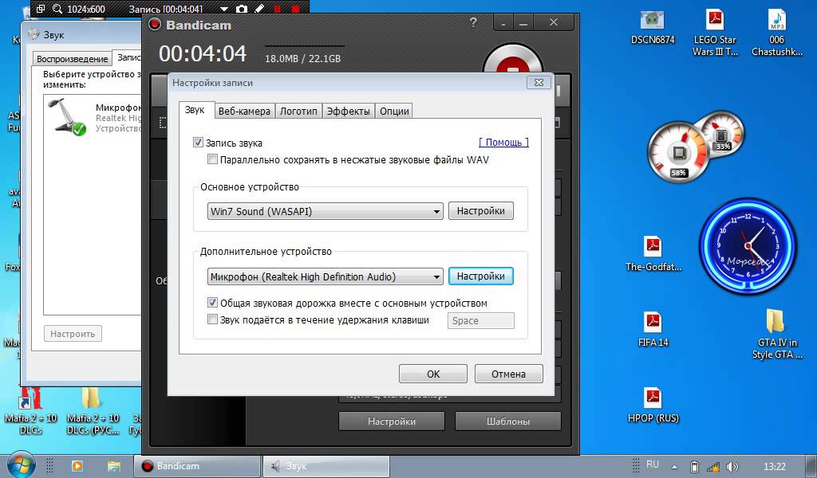Click the window-mode icon on recording bar
Screen dimensions: 817x478
pos(40,8)
